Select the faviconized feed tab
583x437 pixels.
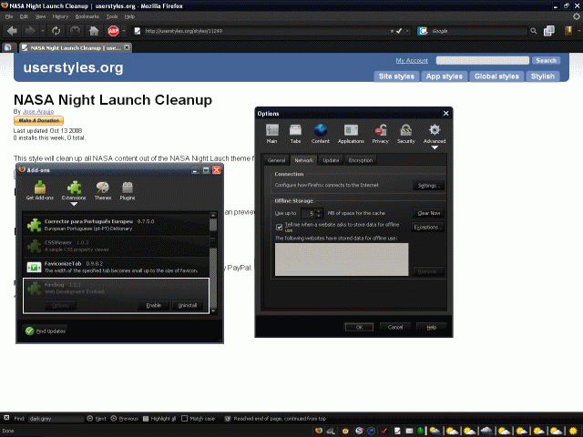8,47
